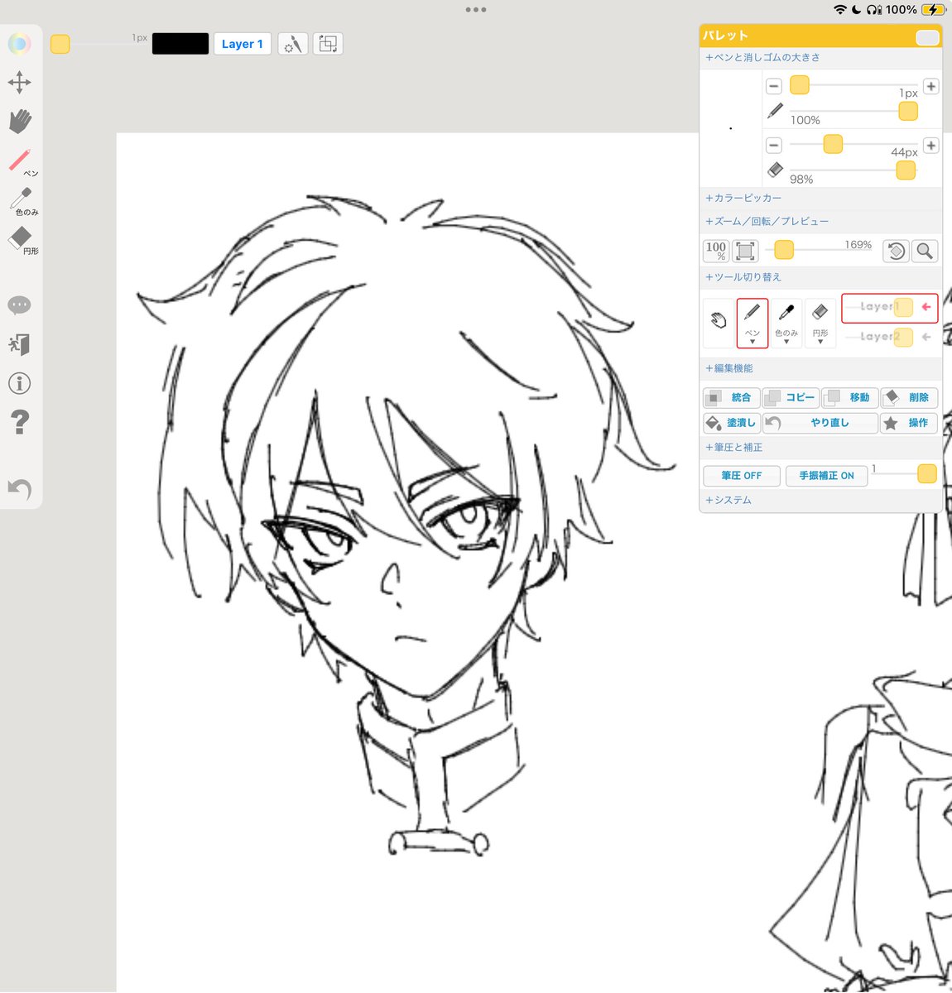The width and height of the screenshot is (952, 993).
Task: Adjust the zoom slider at 169%
Action: pos(784,249)
